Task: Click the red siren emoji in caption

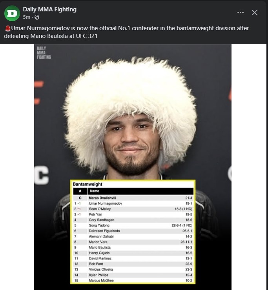Action: tap(7, 28)
